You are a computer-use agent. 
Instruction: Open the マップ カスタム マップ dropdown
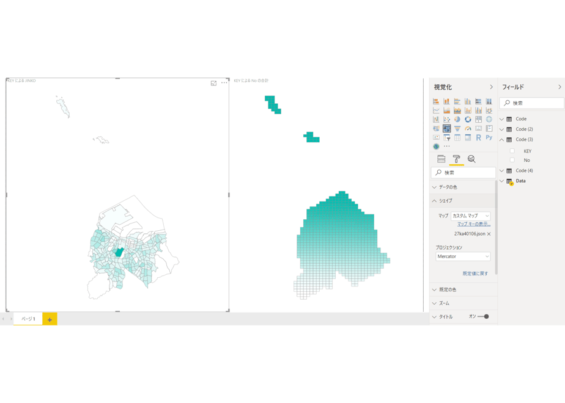pos(471,216)
